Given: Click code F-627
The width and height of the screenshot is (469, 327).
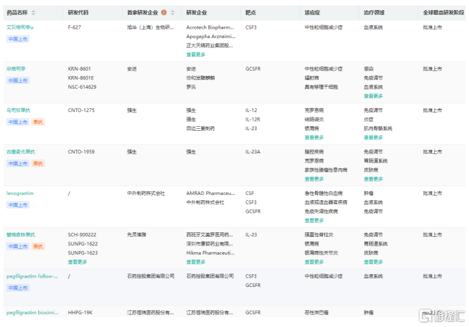Looking at the screenshot, I should coord(74,27).
